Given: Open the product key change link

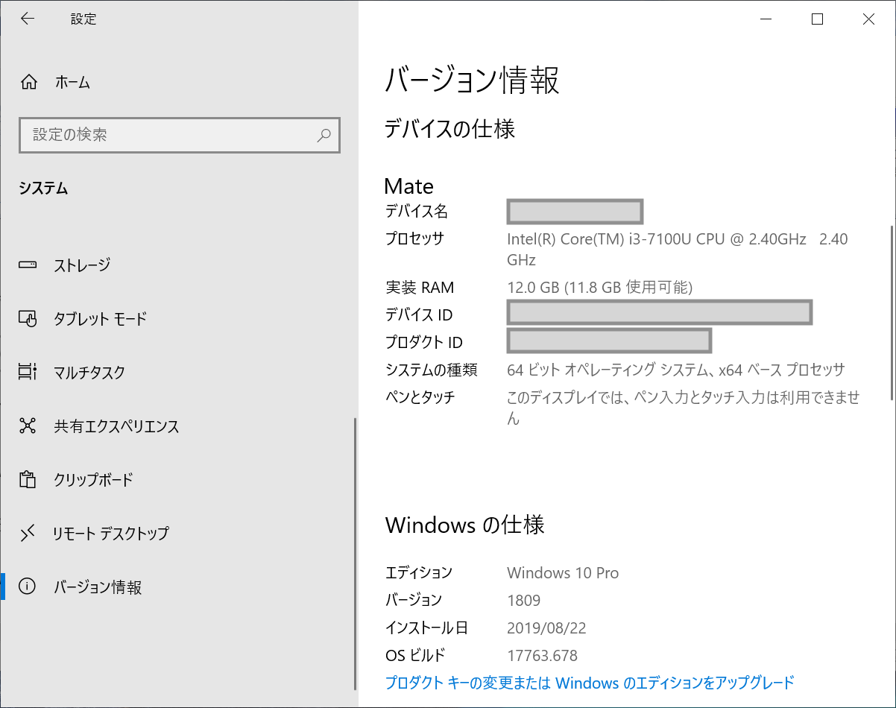Looking at the screenshot, I should [590, 682].
